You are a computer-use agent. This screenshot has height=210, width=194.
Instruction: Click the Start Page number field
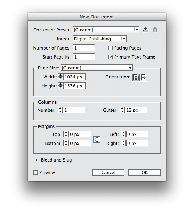click(84, 57)
